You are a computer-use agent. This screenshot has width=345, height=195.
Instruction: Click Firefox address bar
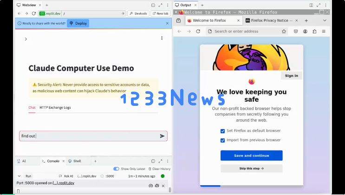pyautogui.click(x=247, y=31)
